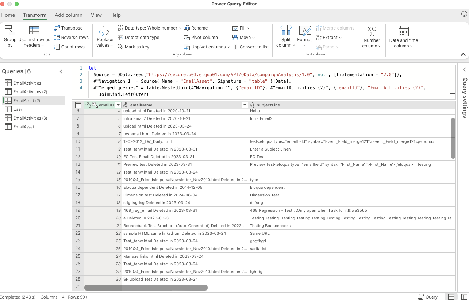Open the smiley feedback icon

[x=464, y=14]
